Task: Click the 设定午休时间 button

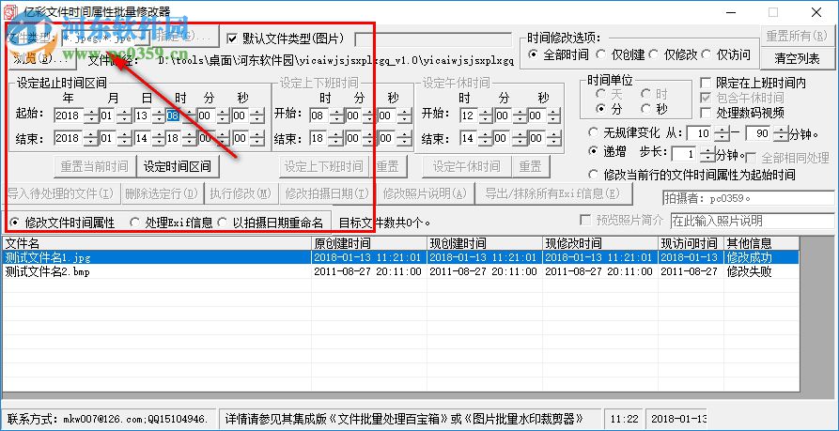Action: pos(467,166)
